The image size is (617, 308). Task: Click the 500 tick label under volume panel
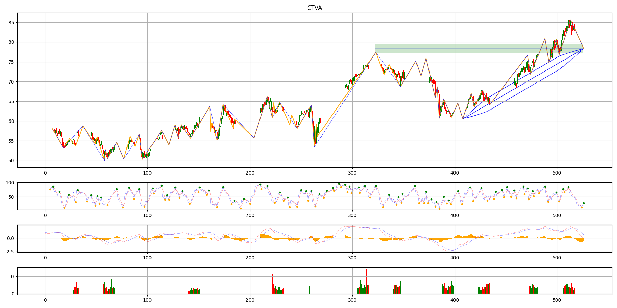click(x=557, y=301)
